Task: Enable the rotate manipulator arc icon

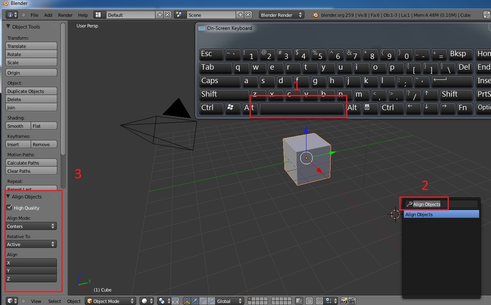Action: point(203,301)
